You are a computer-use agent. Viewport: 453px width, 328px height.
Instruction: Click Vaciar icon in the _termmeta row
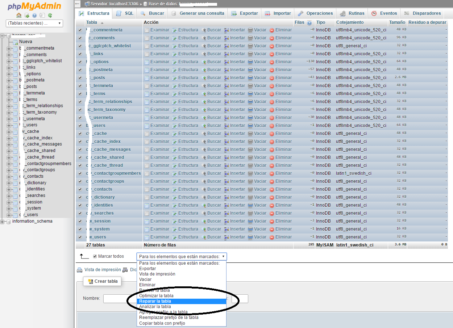pos(250,86)
